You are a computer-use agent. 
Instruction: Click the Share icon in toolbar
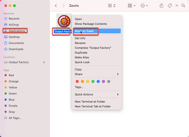point(161,6)
